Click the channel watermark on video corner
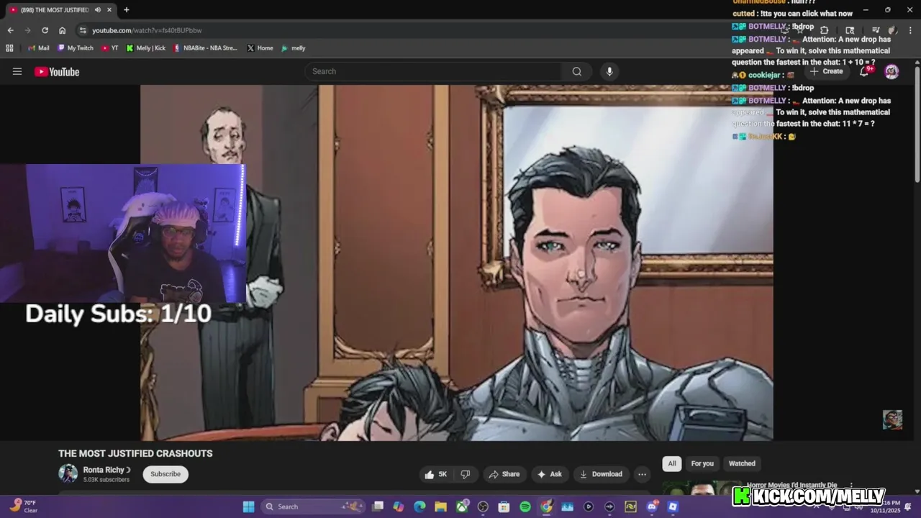 pos(892,419)
